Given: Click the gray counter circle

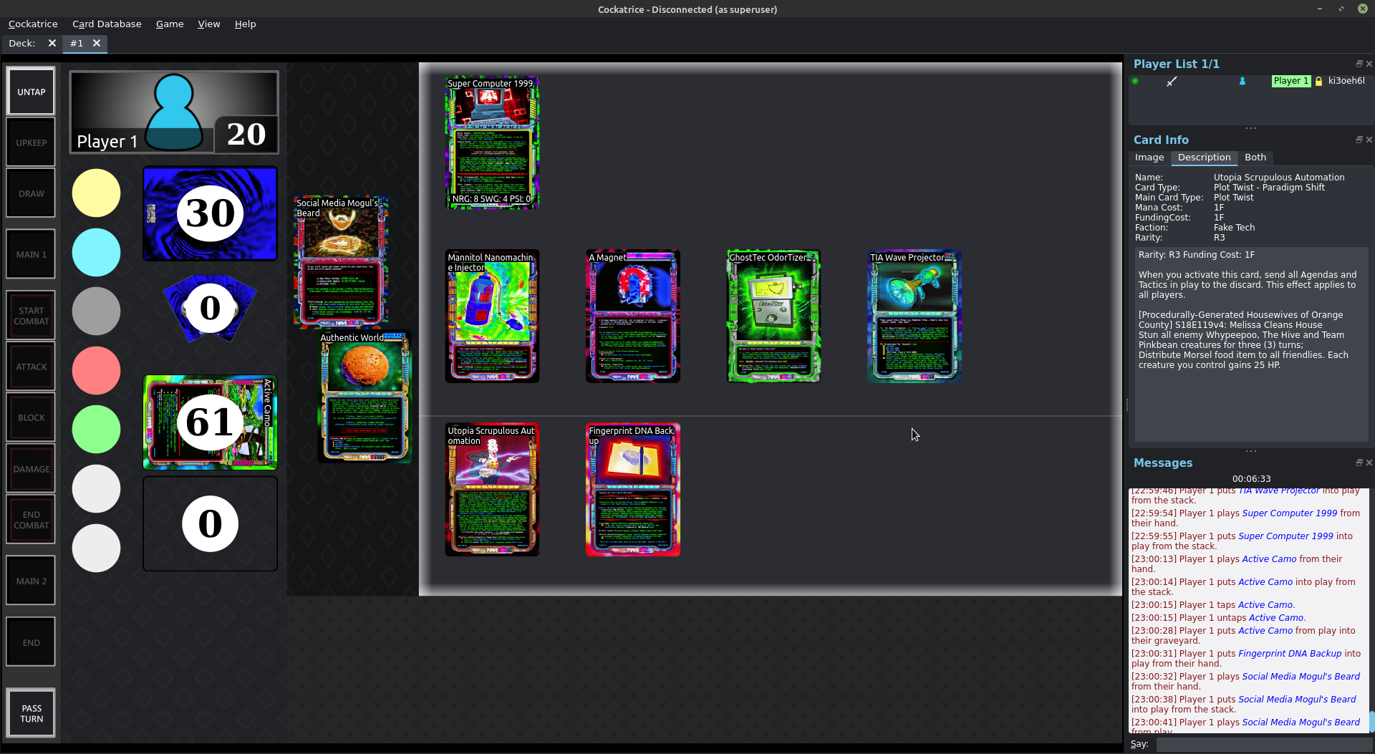Looking at the screenshot, I should (x=96, y=311).
